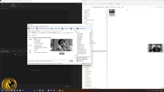This screenshot has width=164, height=92.
Task: Click the presets list vertical scrollbar
Action: pos(90,39)
